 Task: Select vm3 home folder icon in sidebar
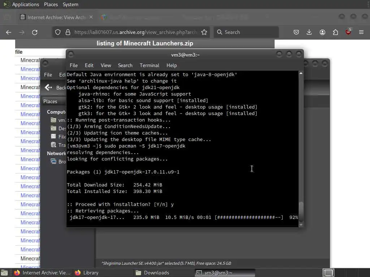pos(53,120)
